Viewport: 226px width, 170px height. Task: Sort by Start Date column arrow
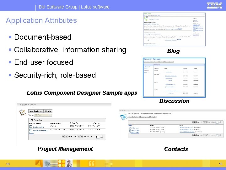pyautogui.click(x=99, y=123)
